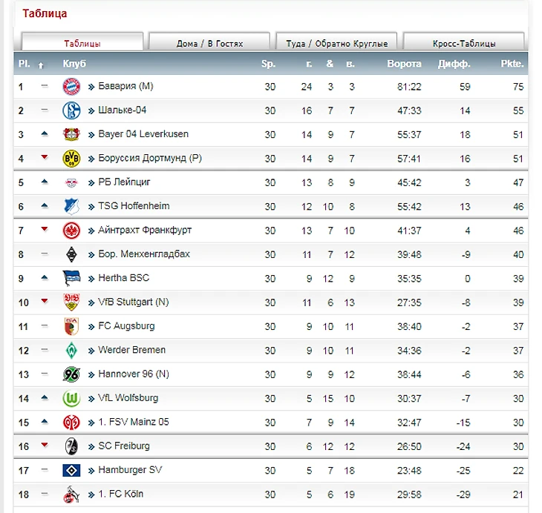
Task: Click the Schalke-04 club logo
Action: 71,110
